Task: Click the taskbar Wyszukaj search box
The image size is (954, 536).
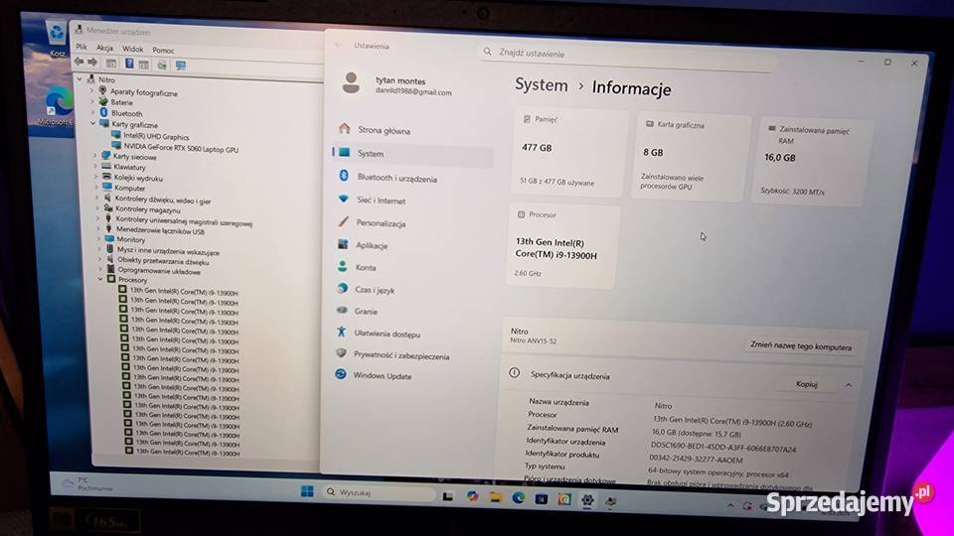Action: click(379, 493)
